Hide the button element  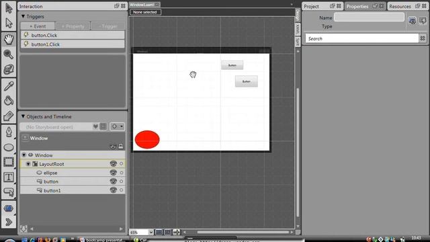tap(114, 182)
